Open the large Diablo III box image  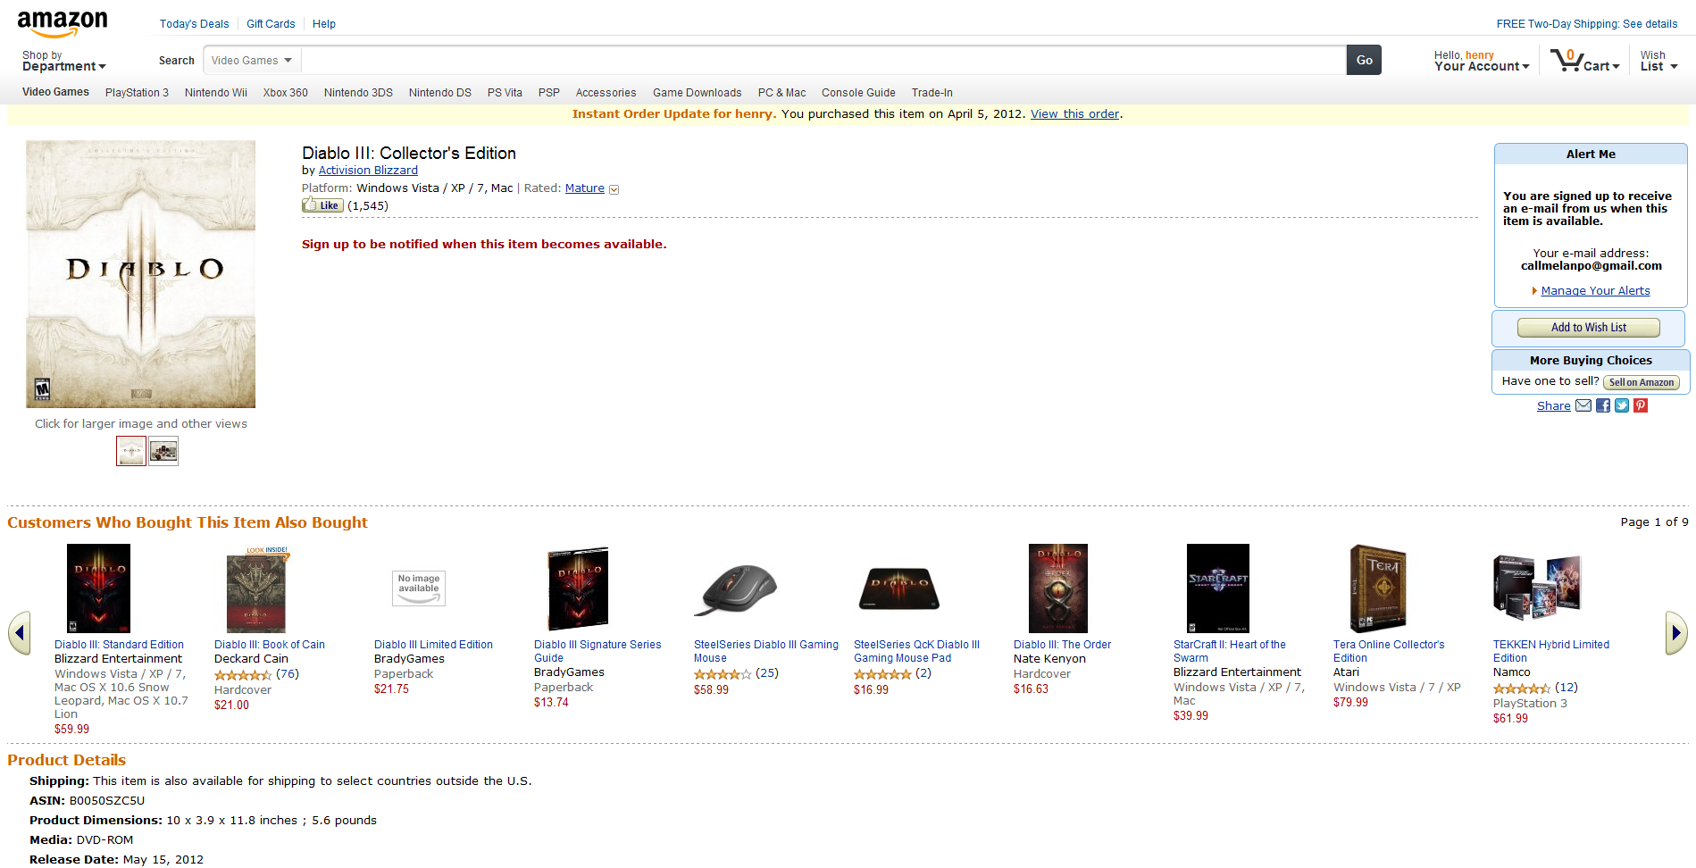pyautogui.click(x=141, y=274)
